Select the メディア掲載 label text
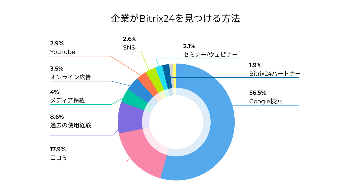351x187 pixels. tap(67, 101)
